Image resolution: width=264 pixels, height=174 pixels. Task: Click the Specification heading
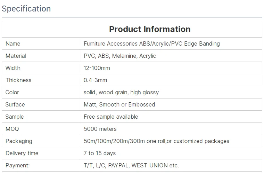pyautogui.click(x=26, y=9)
